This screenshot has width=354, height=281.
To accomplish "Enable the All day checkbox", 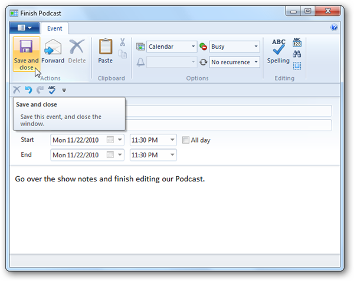I will [x=186, y=140].
